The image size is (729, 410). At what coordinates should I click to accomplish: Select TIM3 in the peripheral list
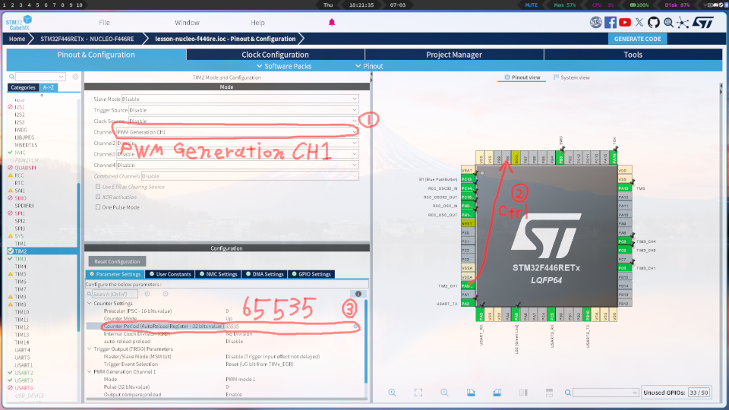[21, 259]
